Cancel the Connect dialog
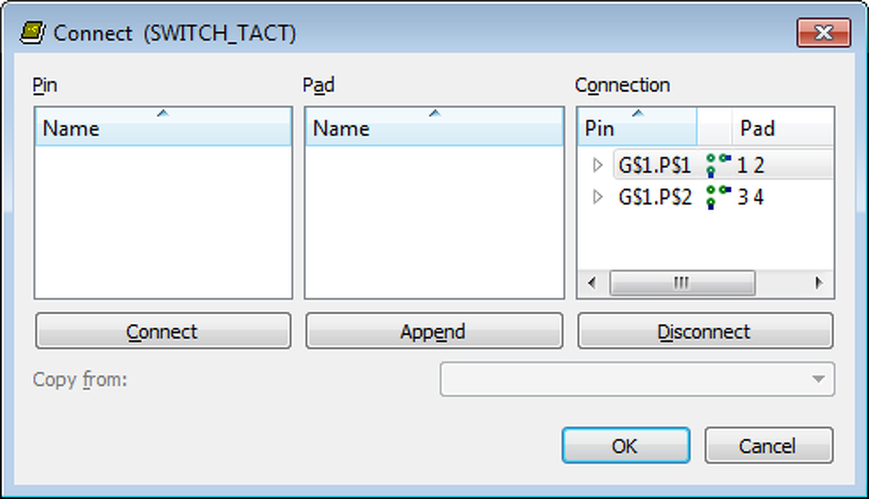 click(767, 445)
